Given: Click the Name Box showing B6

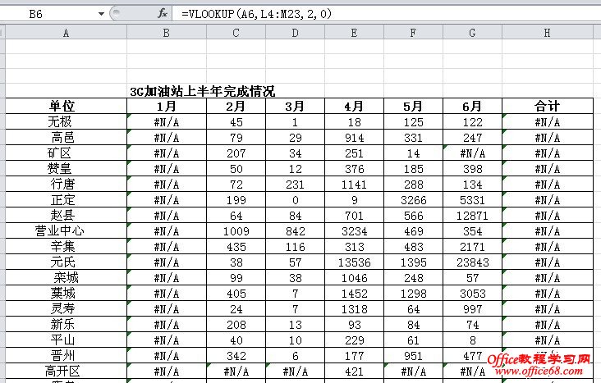Looking at the screenshot, I should coord(48,14).
